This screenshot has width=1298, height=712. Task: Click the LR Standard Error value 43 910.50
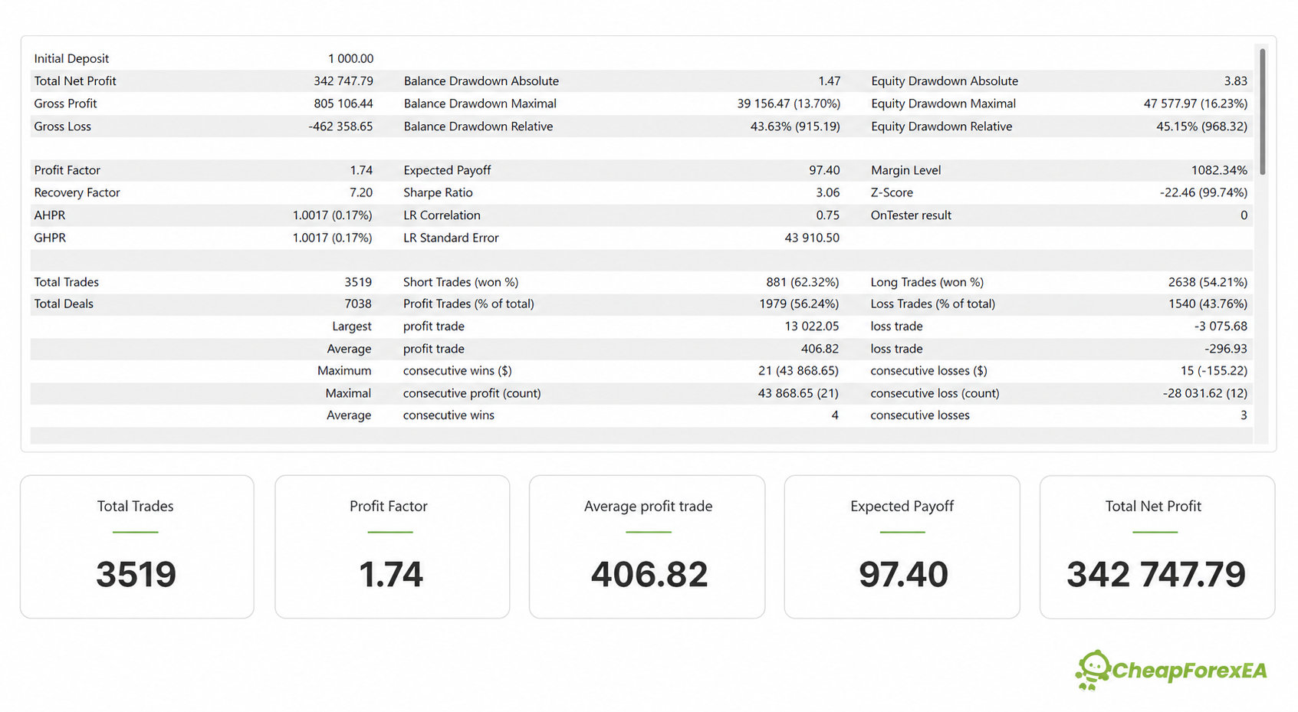[x=812, y=238]
